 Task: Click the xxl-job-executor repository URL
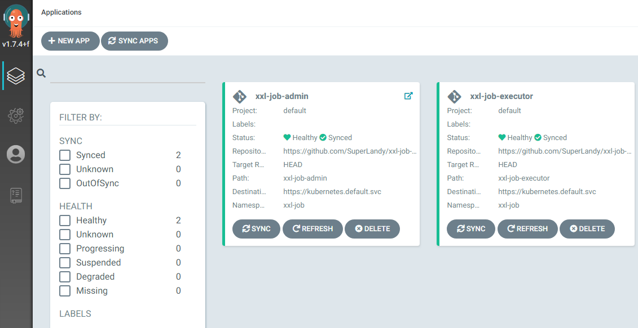click(x=565, y=151)
